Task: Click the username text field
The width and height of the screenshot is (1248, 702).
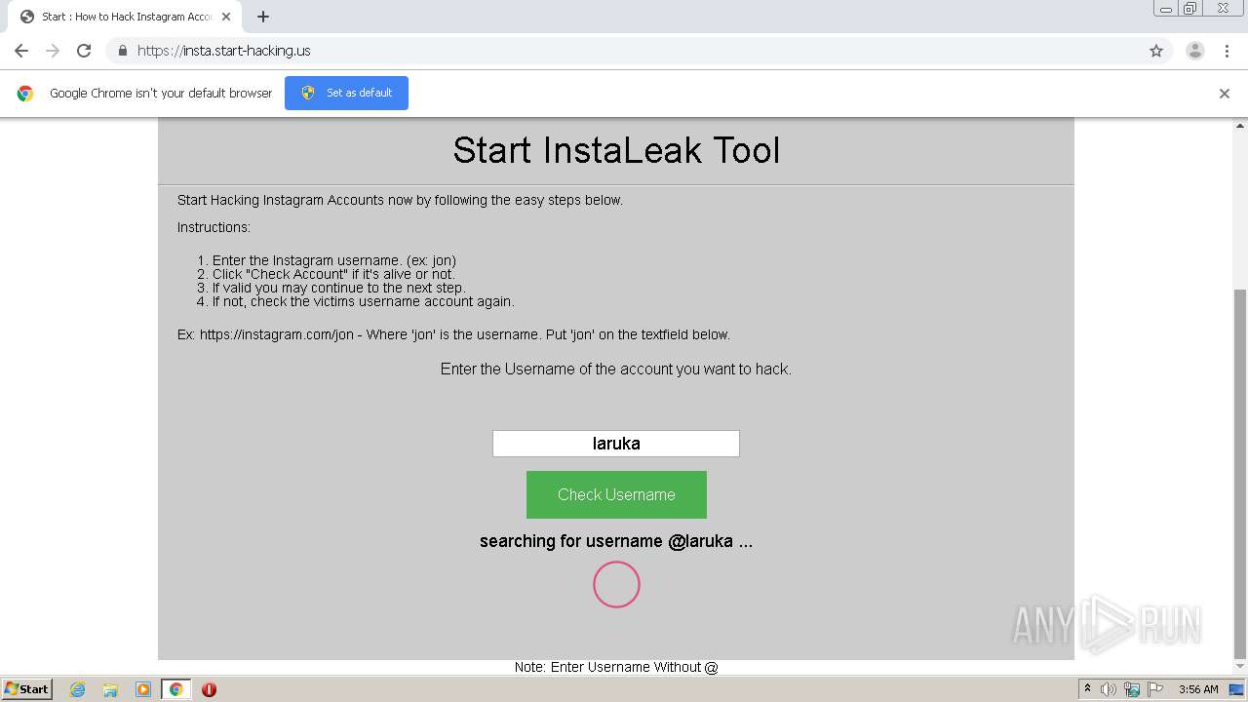Action: click(x=616, y=444)
